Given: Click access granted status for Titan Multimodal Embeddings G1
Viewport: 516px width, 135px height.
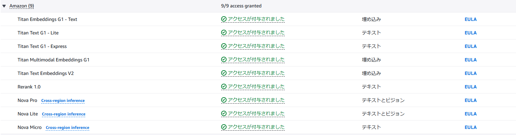Looking at the screenshot, I should [x=253, y=60].
